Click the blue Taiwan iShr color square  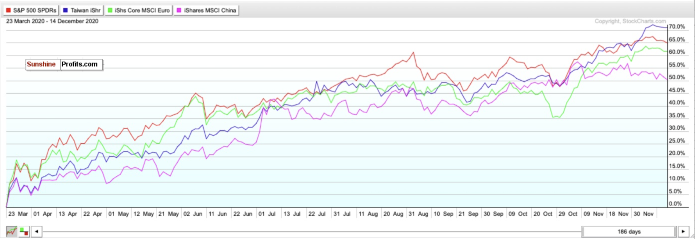pos(65,10)
